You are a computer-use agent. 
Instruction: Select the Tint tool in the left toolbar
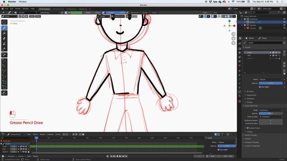[4, 44]
